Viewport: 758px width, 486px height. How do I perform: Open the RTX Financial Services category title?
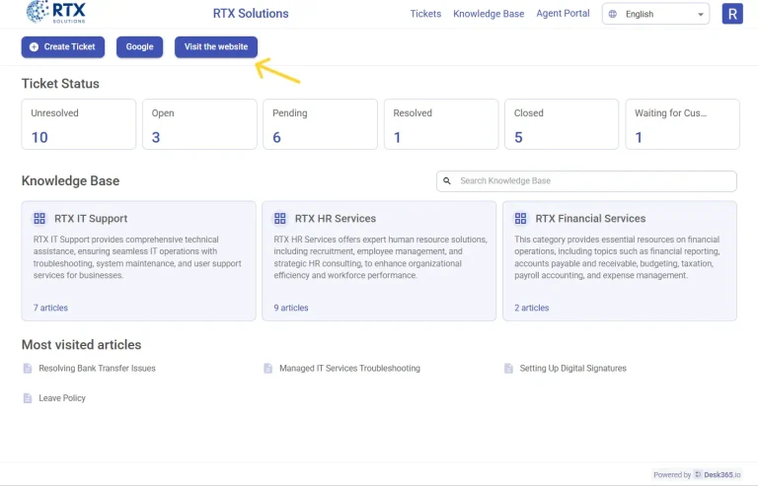click(x=590, y=219)
